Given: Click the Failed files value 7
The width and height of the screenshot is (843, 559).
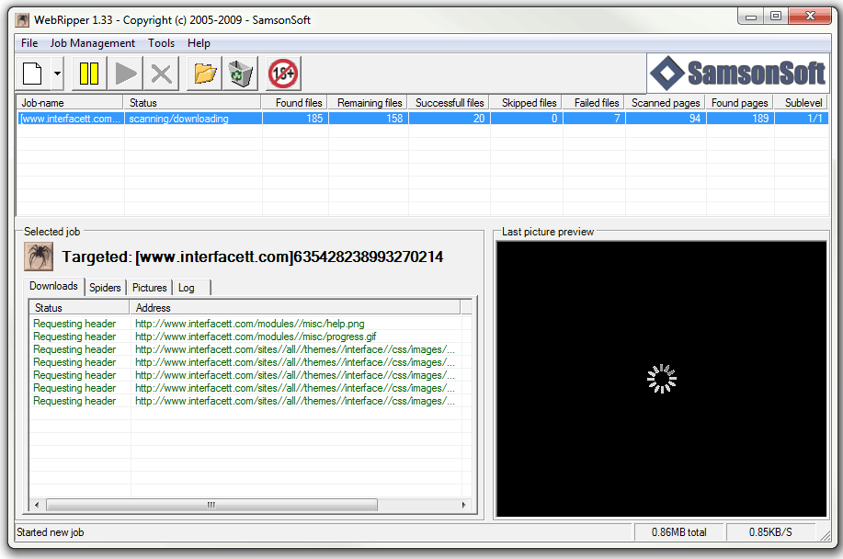Looking at the screenshot, I should (595, 119).
